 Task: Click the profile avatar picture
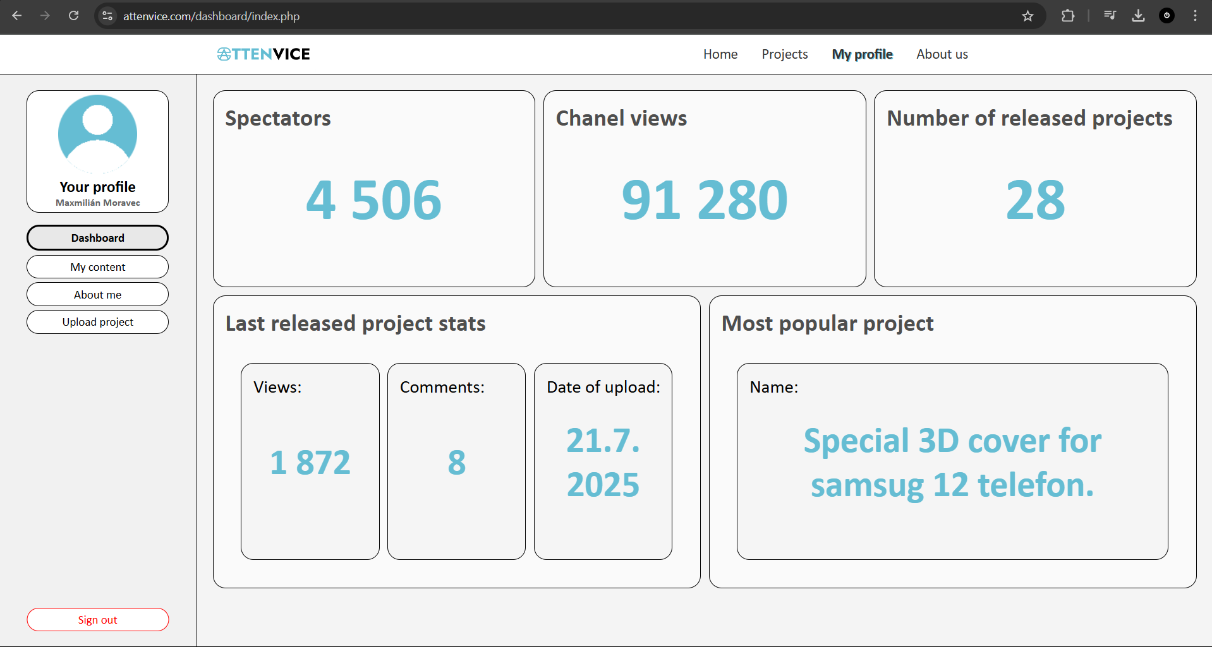[x=97, y=134]
